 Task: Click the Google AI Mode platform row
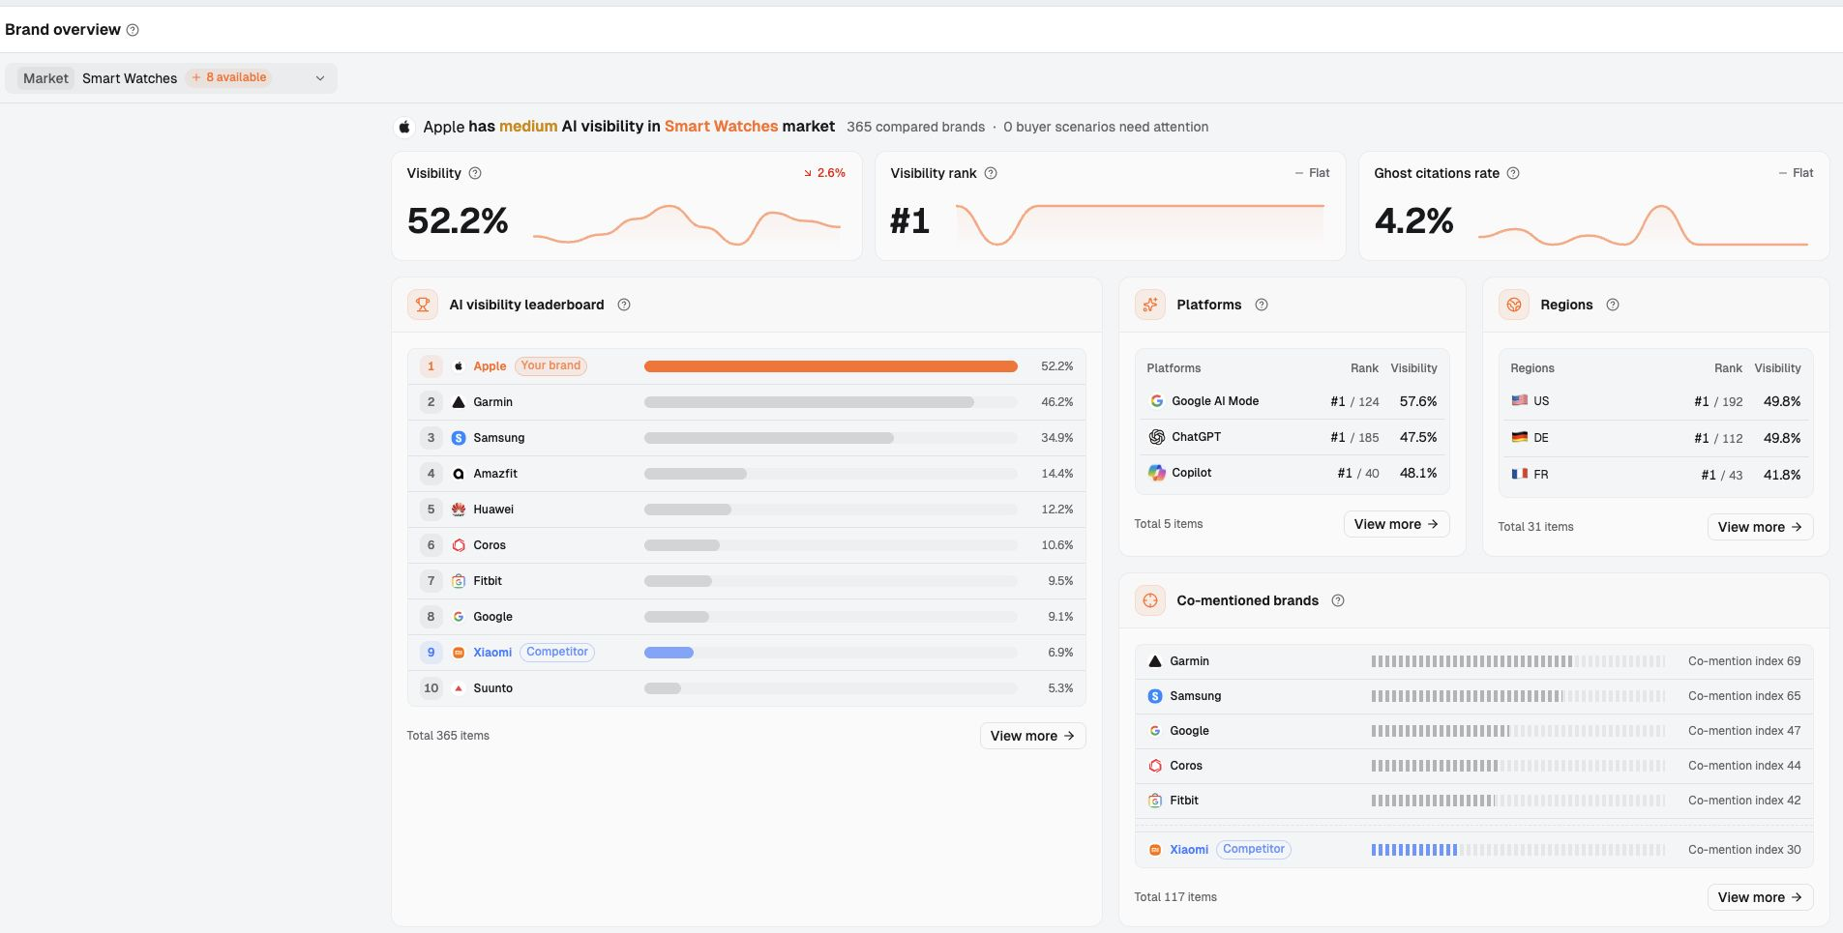pyautogui.click(x=1292, y=401)
